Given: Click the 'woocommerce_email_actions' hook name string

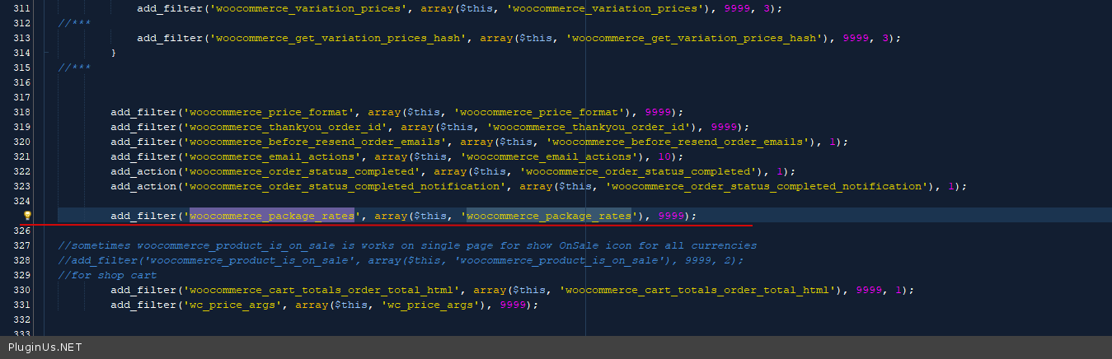Looking at the screenshot, I should coord(272,156).
